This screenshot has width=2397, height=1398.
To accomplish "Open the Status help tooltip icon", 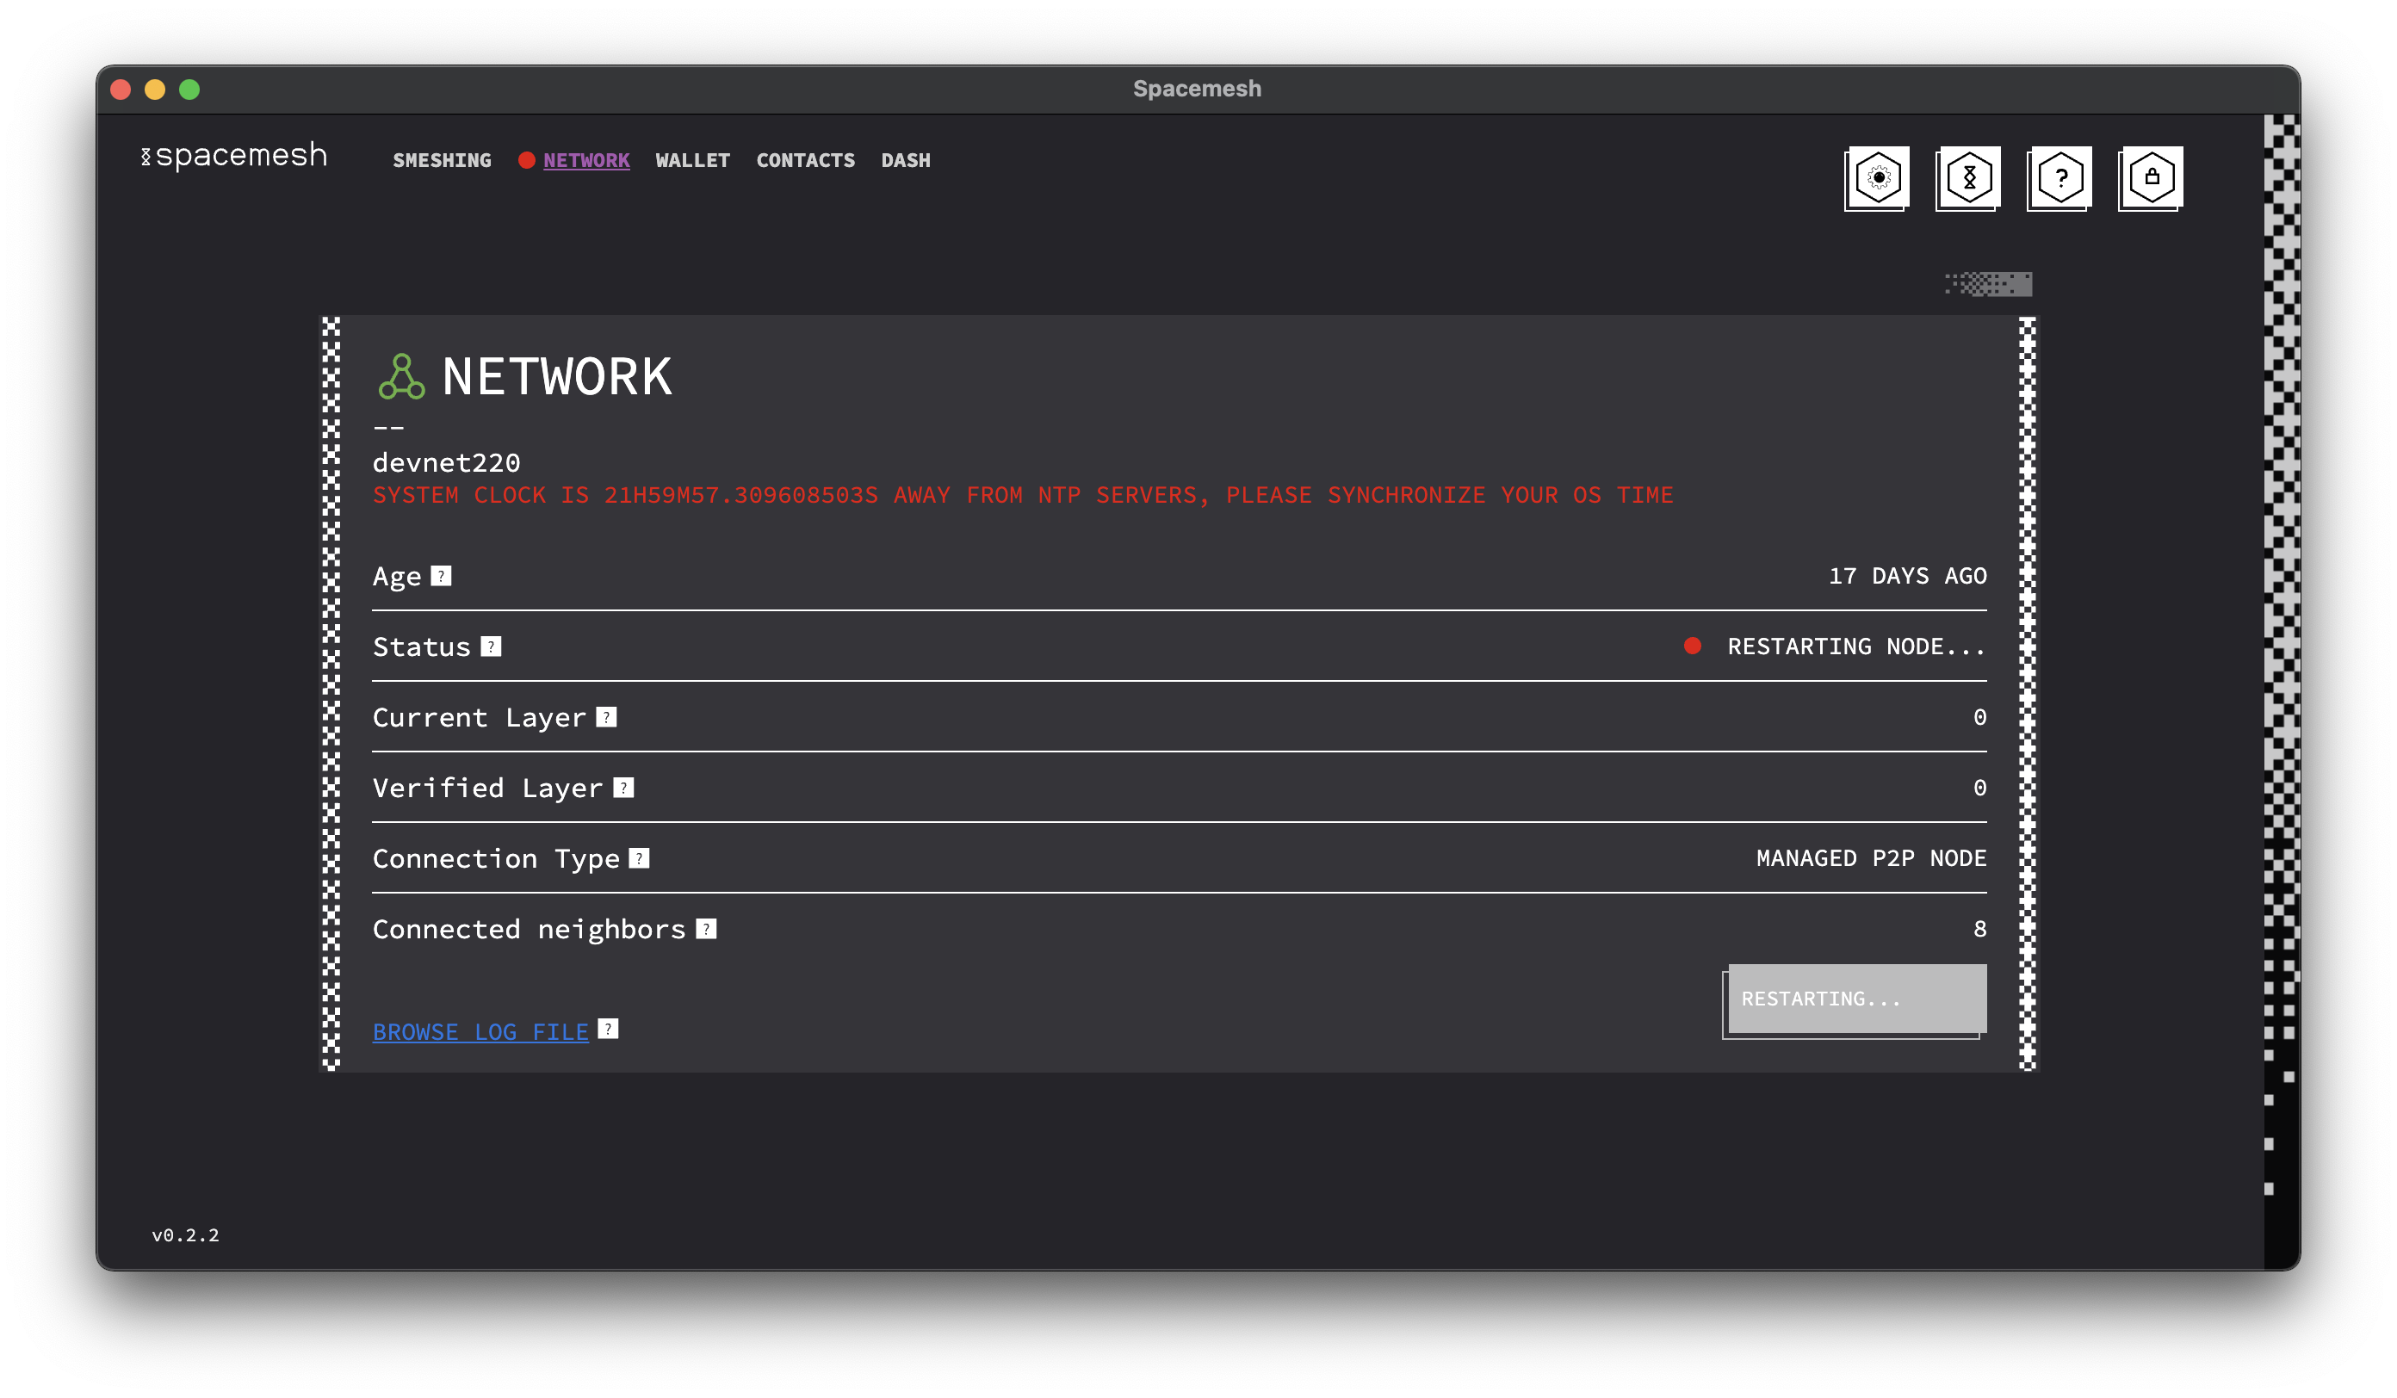I will click(x=491, y=646).
